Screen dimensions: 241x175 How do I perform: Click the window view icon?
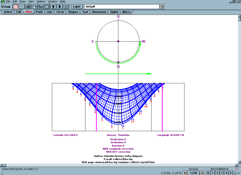coord(47,7)
